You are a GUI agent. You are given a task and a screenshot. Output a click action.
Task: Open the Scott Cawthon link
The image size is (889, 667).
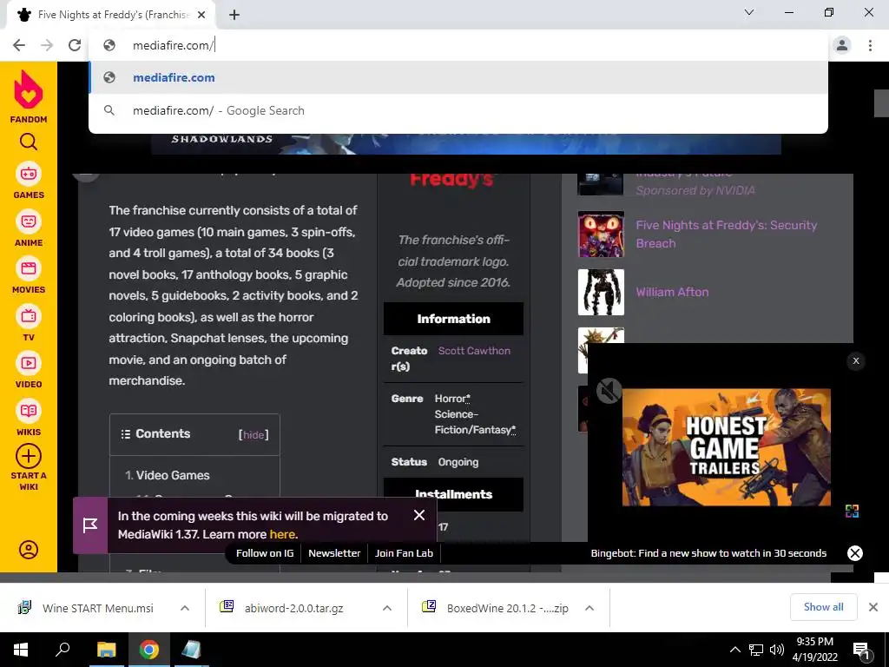coord(474,351)
